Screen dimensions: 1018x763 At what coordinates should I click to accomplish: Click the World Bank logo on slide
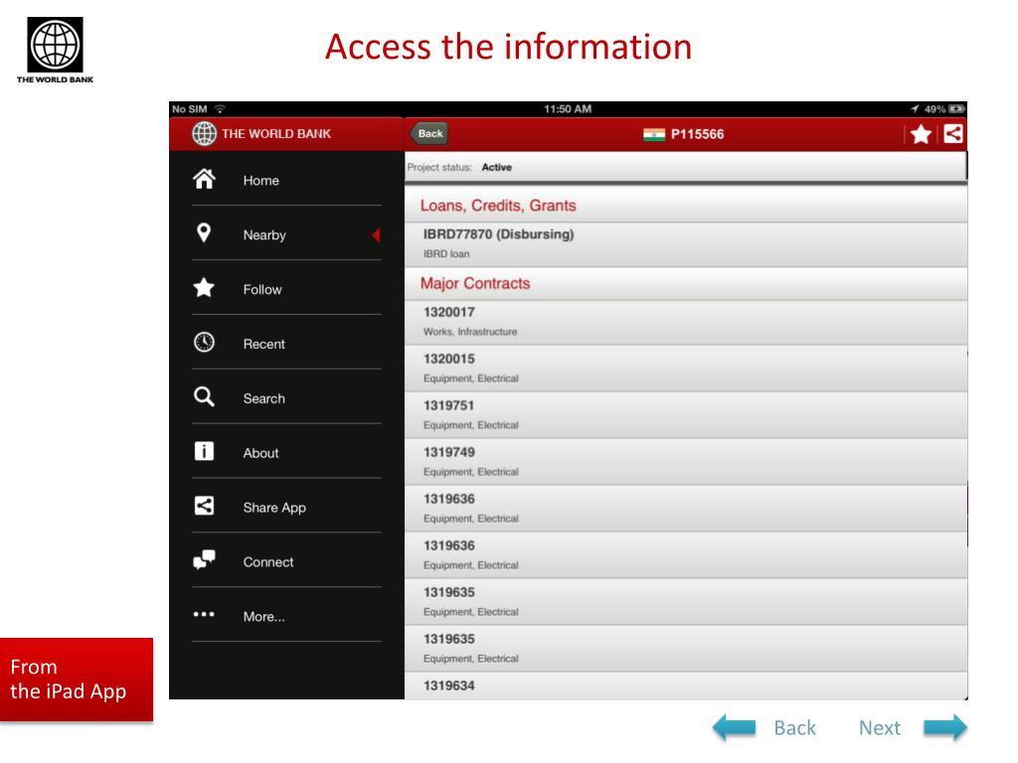56,50
